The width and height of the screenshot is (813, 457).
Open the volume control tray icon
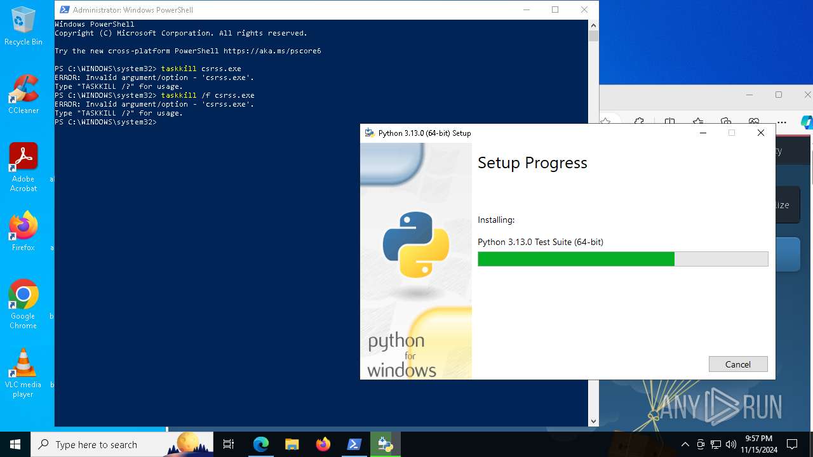point(731,444)
